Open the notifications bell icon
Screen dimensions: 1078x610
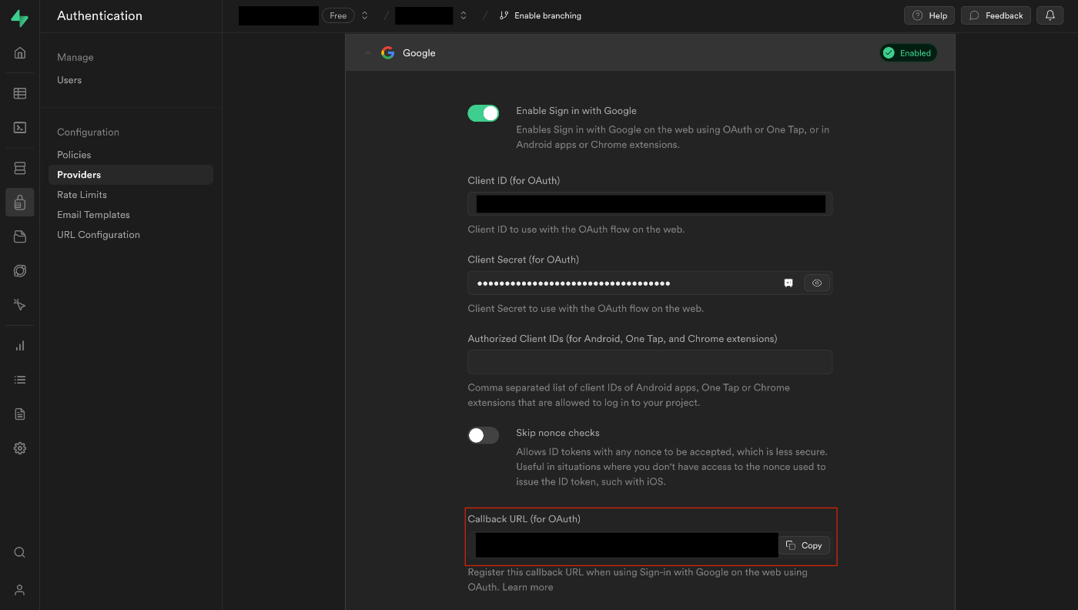tap(1050, 15)
